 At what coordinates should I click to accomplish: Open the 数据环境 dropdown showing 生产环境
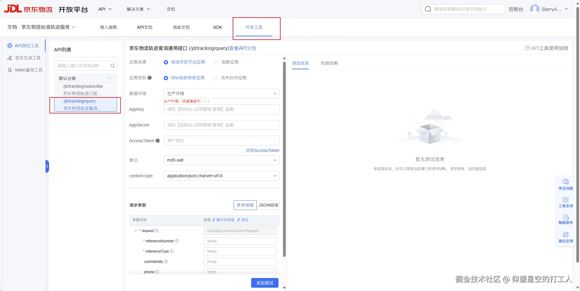point(221,93)
